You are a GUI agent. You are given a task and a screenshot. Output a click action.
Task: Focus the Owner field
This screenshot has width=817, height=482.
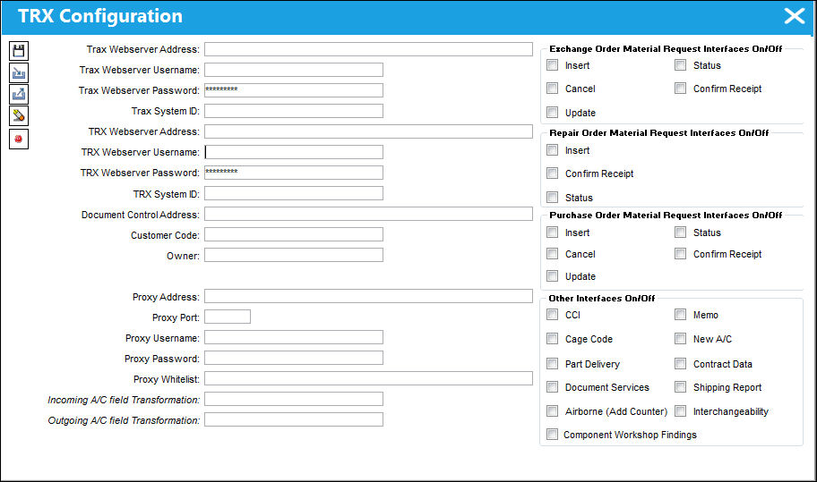[x=294, y=255]
